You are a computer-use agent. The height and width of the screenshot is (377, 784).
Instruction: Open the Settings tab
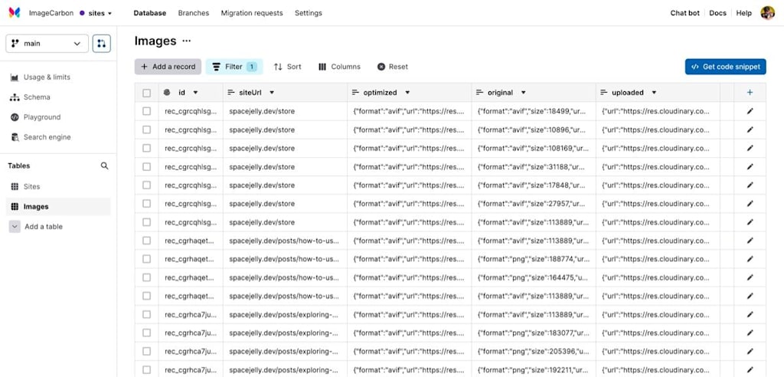pyautogui.click(x=309, y=13)
